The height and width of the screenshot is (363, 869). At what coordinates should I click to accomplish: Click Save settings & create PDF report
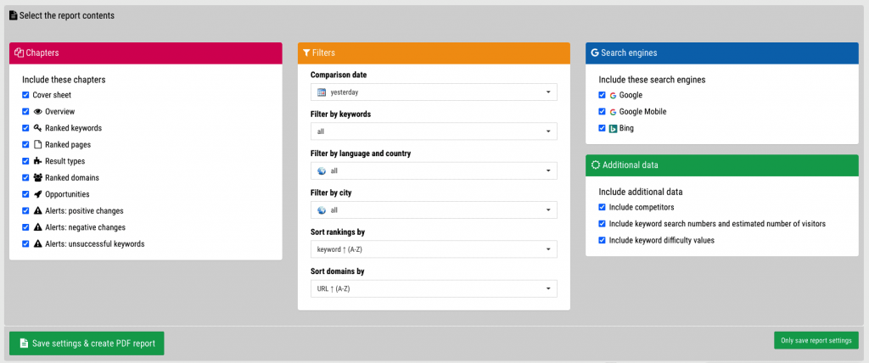coord(87,343)
